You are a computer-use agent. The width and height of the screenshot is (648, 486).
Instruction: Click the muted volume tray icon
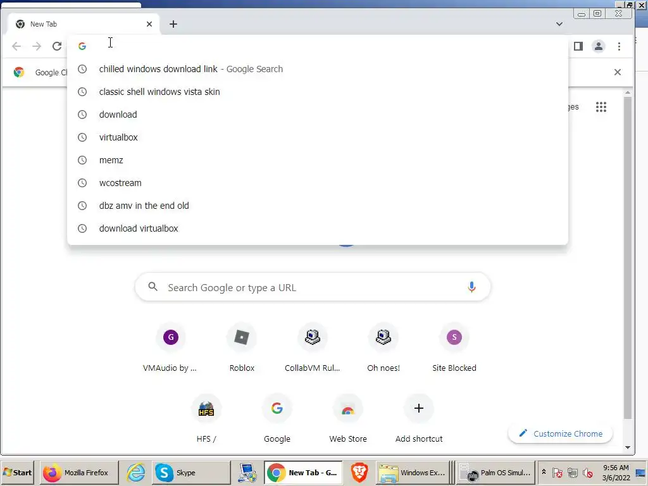point(587,473)
